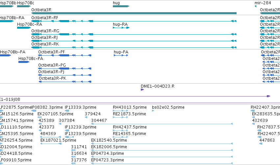Image resolution: width=280 pixels, height=165 pixels.
Task: Select the Octbeta3R-PJ protein label
Action: [51, 72]
